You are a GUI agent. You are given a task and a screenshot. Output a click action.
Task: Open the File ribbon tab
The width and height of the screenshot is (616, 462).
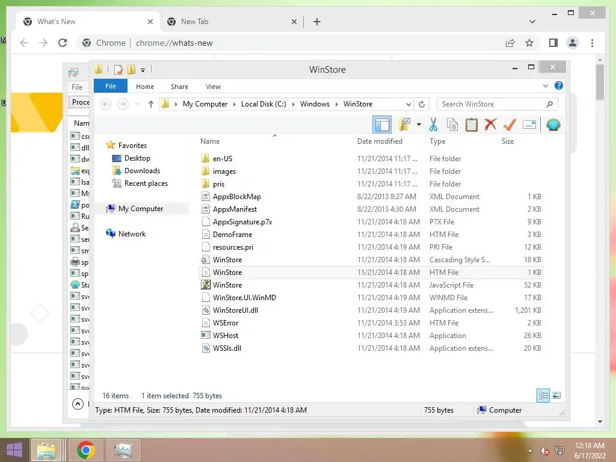point(111,86)
